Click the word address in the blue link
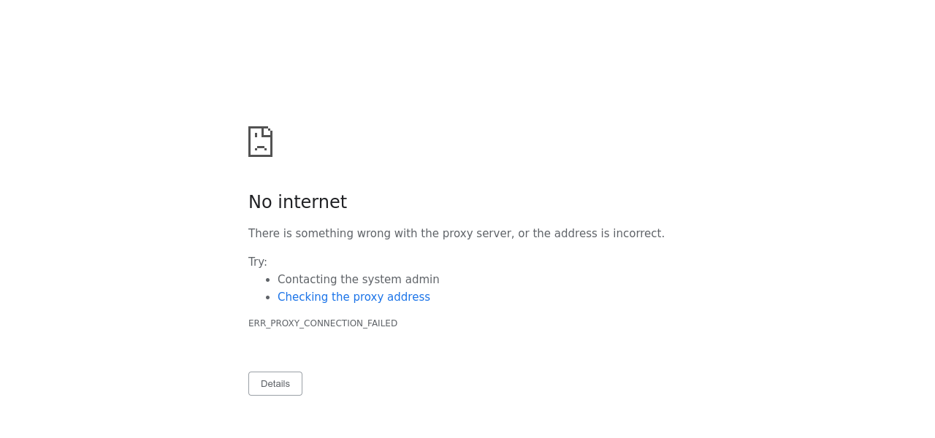The height and width of the screenshot is (438, 935). 409,297
